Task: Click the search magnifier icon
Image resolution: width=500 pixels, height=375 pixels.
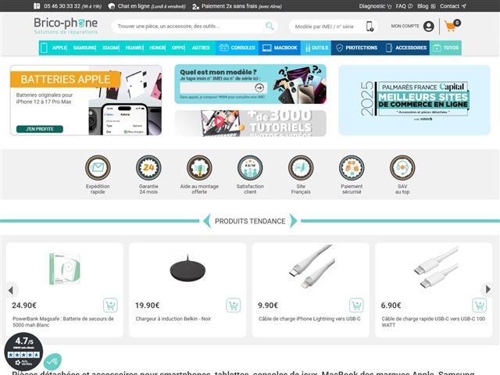Action: (x=270, y=26)
